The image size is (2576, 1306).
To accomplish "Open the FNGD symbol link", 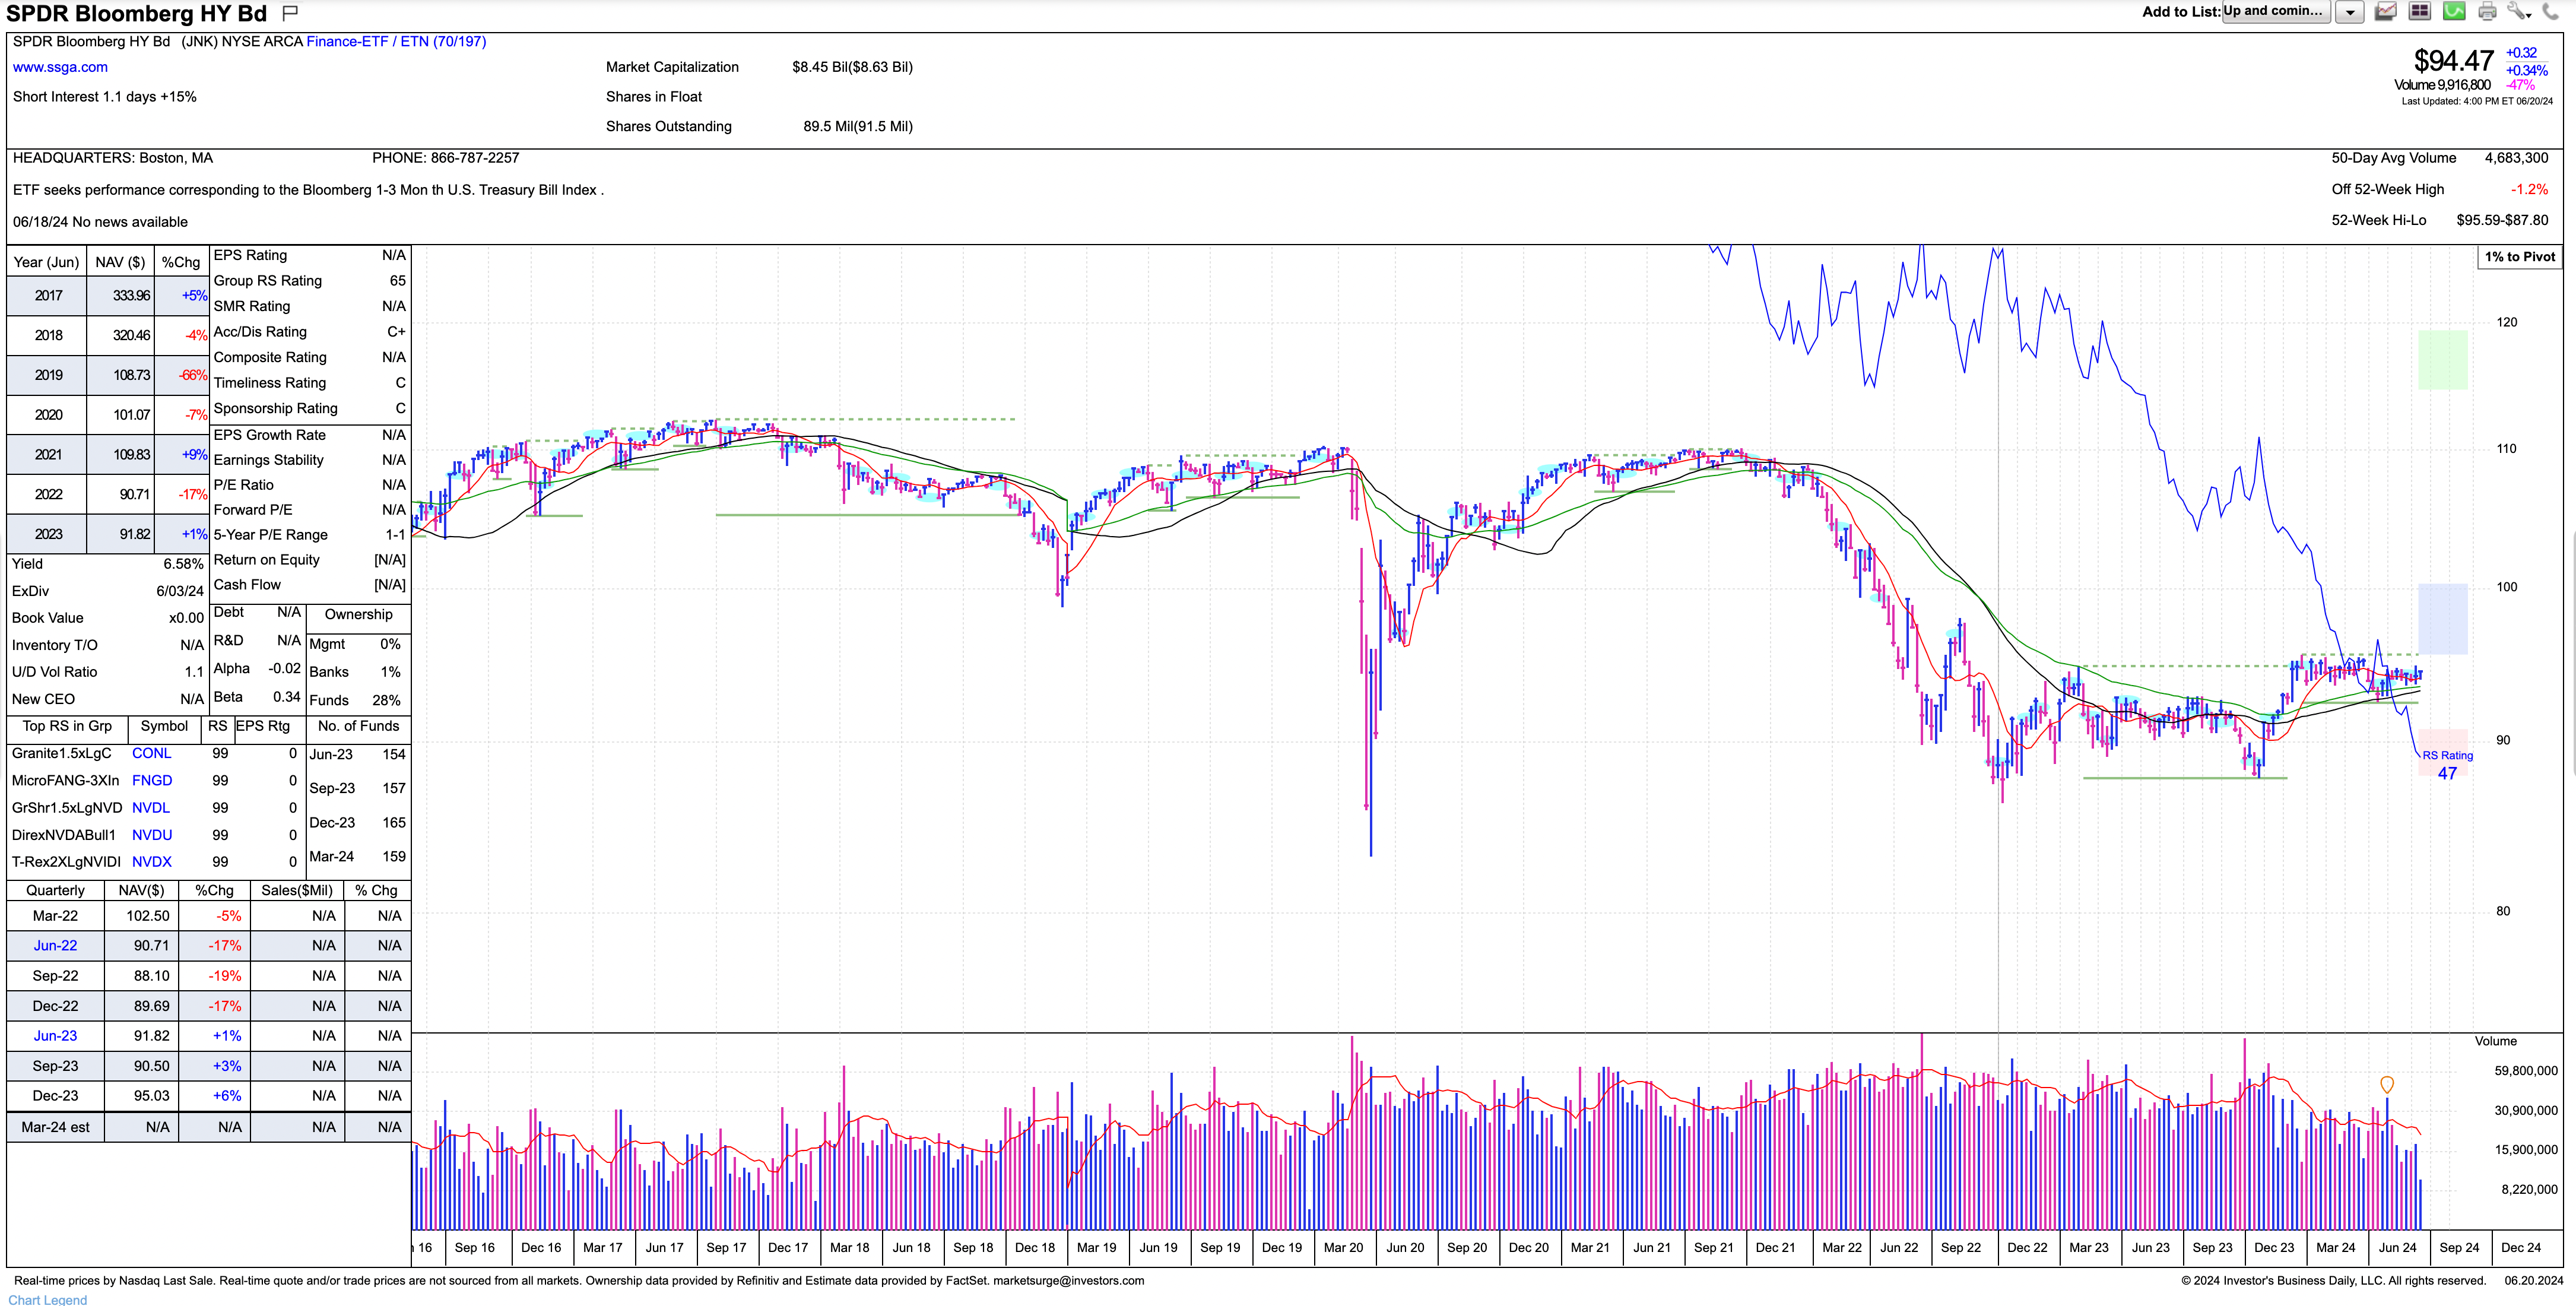I will 152,780.
